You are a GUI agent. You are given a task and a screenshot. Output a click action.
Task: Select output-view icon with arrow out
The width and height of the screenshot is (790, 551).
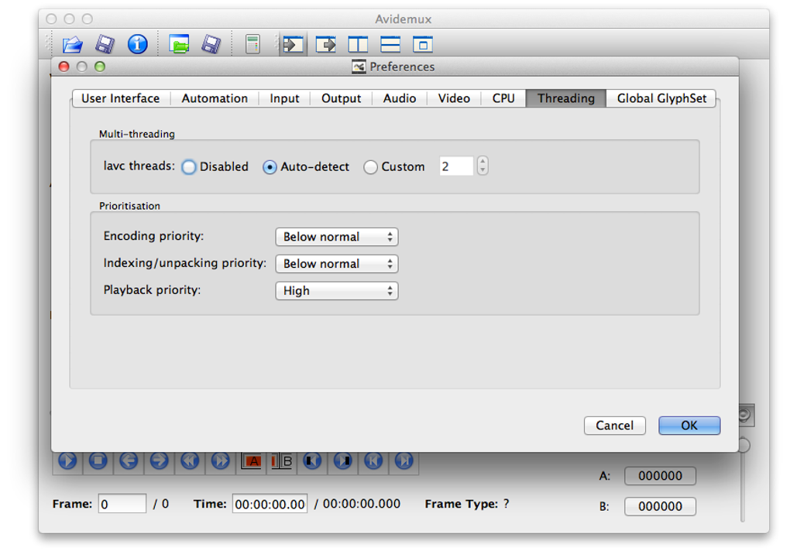coord(325,44)
